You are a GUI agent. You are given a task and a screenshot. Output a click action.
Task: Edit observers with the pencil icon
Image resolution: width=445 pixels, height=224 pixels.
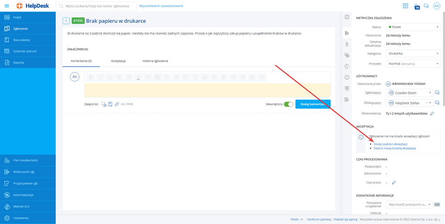point(432,113)
